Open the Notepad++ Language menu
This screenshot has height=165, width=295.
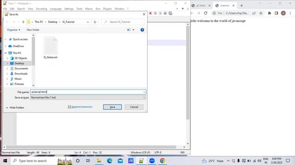pyautogui.click(x=55, y=9)
